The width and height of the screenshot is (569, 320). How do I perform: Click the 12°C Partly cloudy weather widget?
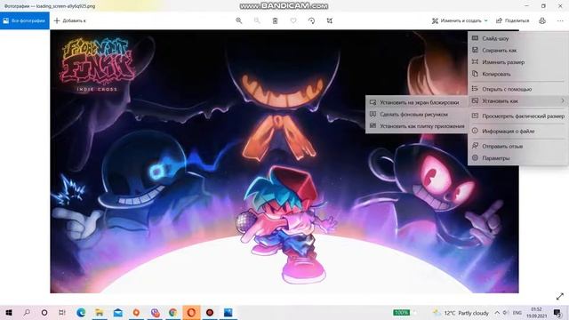pos(461,313)
